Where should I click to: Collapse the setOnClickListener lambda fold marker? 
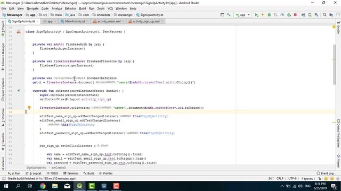[x=25, y=146]
